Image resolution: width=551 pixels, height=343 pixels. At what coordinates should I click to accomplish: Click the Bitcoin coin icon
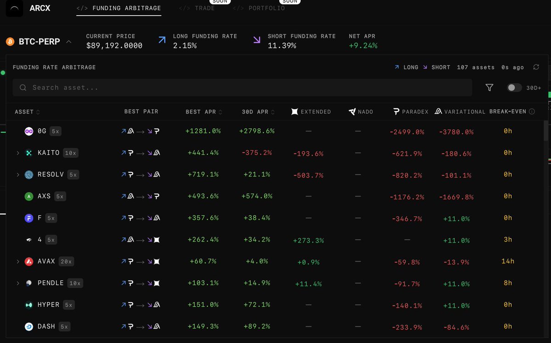[x=10, y=42]
